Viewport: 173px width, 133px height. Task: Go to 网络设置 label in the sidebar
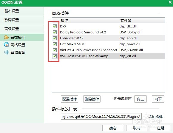tap(18, 45)
